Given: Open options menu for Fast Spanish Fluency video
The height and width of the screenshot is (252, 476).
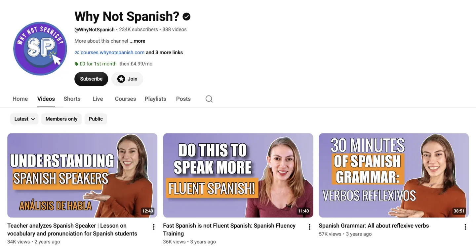Looking at the screenshot, I should pyautogui.click(x=309, y=227).
